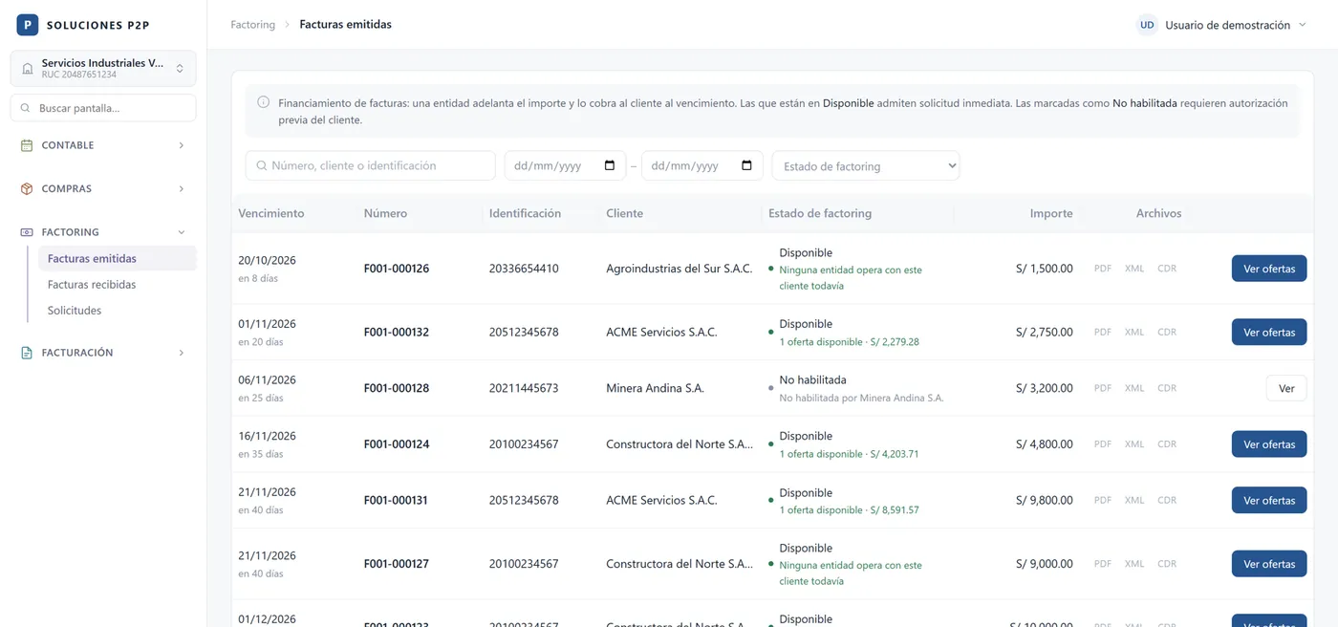Select Facturas emitidas in the sidebar
Viewport: 1338px width, 627px height.
pos(117,259)
